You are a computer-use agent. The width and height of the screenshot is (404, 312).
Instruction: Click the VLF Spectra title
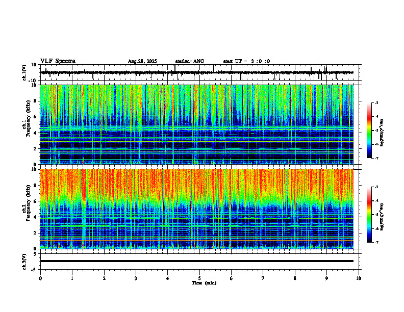[58, 61]
